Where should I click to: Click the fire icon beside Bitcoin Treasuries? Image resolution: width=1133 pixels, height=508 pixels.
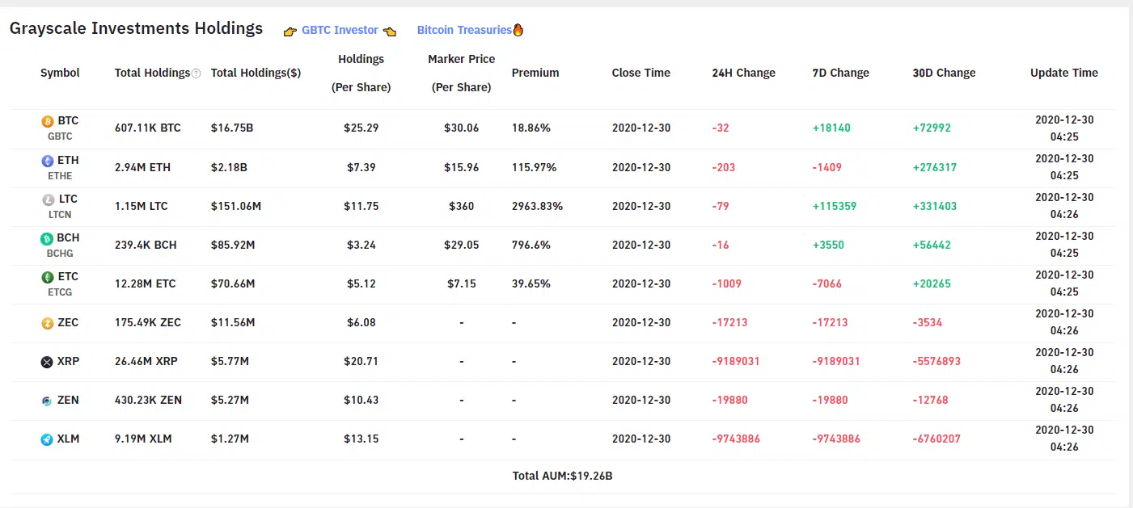coord(518,30)
